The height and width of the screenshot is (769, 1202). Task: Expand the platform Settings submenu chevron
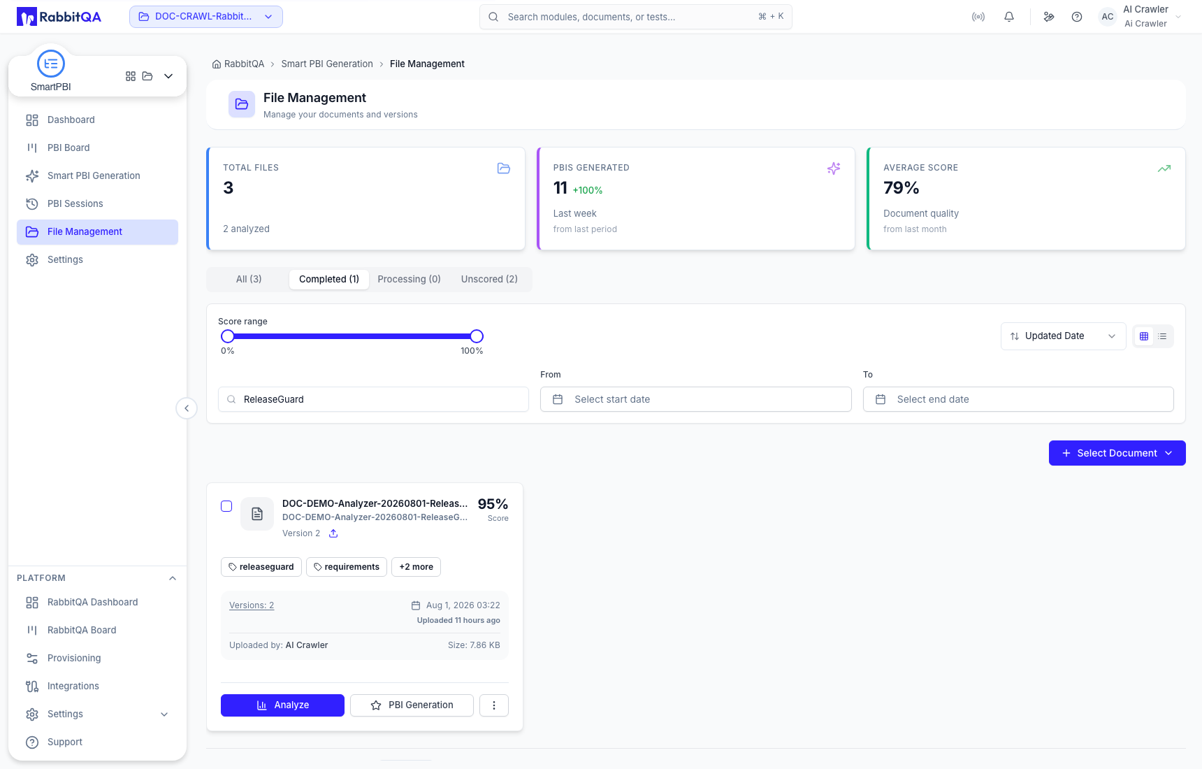[164, 714]
